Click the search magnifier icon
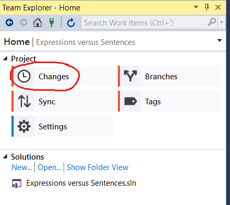The height and width of the screenshot is (205, 230). [x=212, y=22]
